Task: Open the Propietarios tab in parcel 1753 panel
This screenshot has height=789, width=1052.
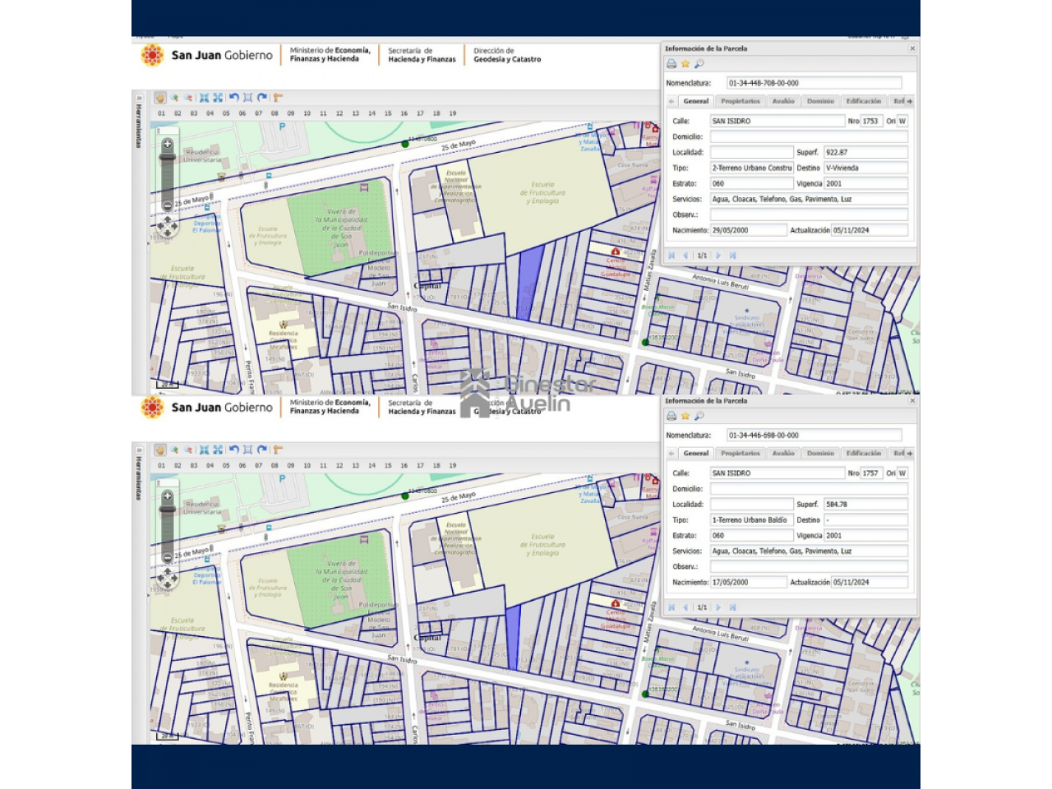Action: [x=741, y=101]
